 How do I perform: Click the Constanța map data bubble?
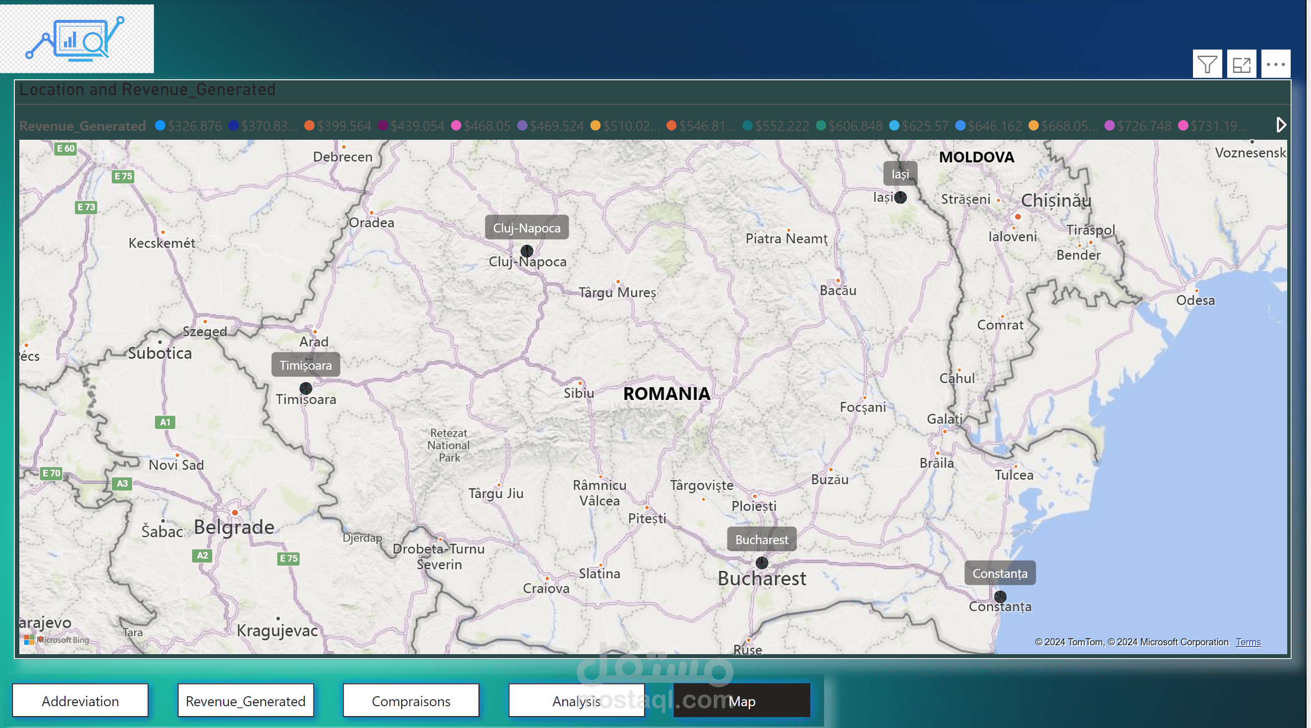pyautogui.click(x=1000, y=596)
